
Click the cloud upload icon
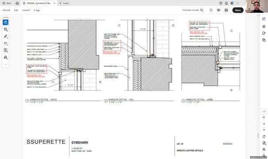[218, 10]
